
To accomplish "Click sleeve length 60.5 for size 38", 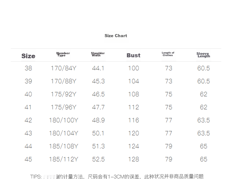I will coord(204,68).
